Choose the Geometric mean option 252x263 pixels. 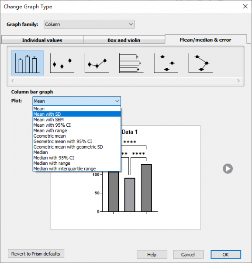point(77,136)
